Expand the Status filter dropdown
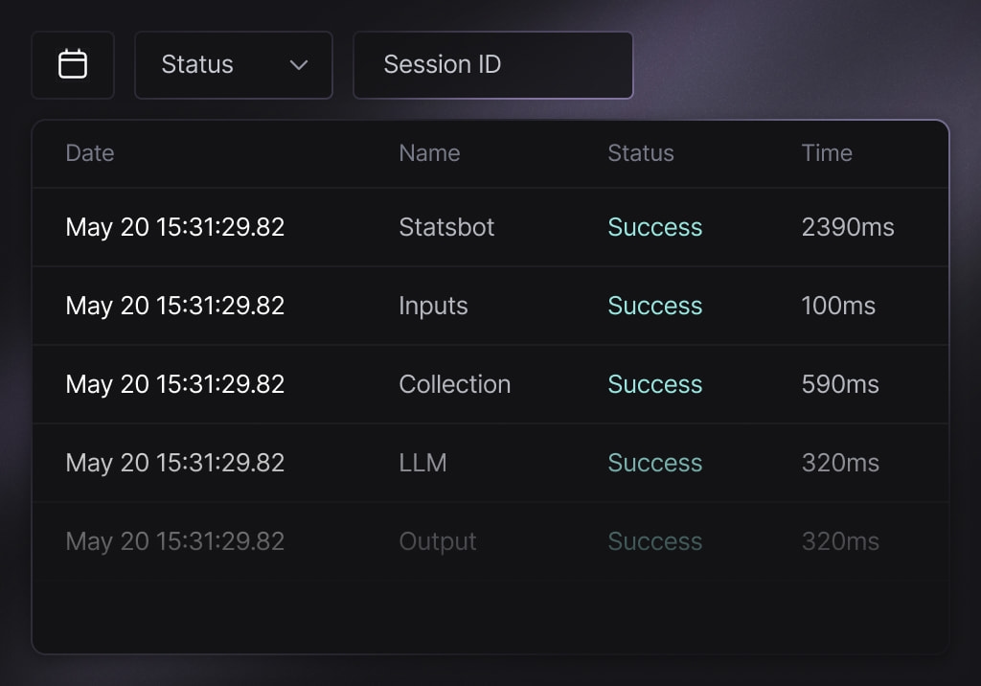This screenshot has height=686, width=981. pyautogui.click(x=234, y=64)
